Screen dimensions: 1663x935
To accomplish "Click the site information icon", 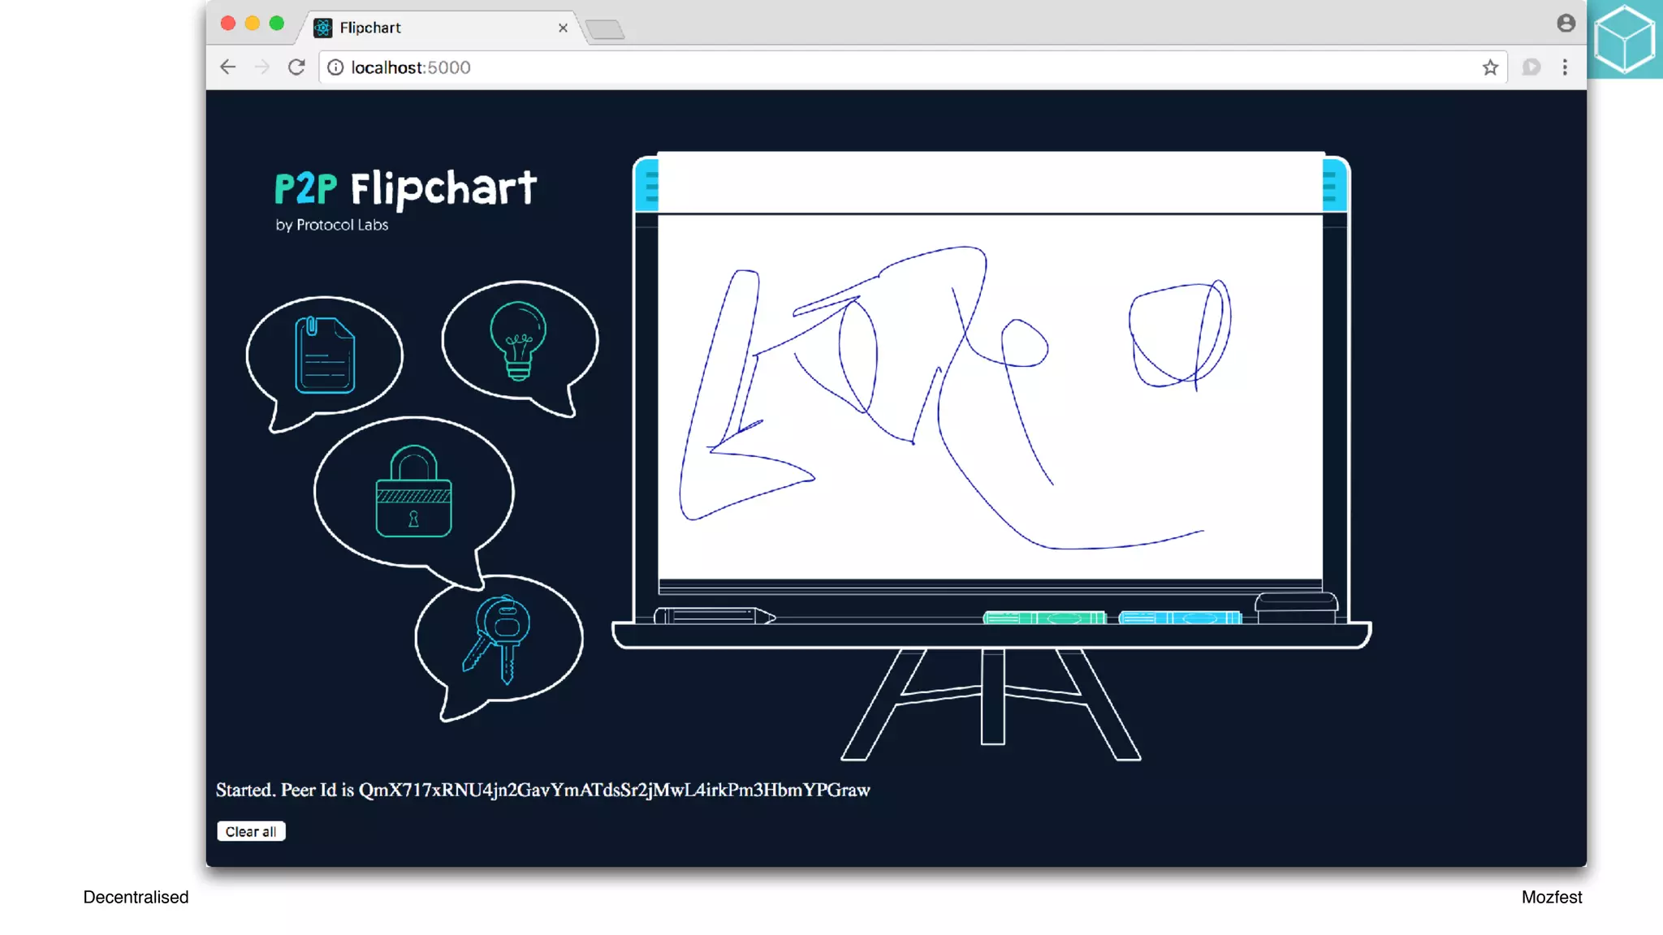I will (x=335, y=67).
